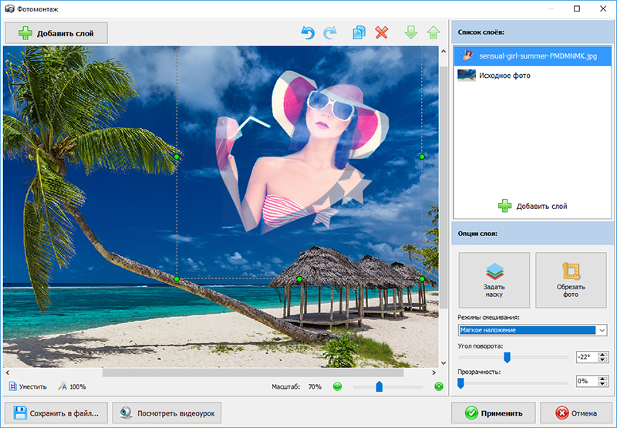Move layer up with green arrow
The width and height of the screenshot is (617, 428).
click(433, 33)
